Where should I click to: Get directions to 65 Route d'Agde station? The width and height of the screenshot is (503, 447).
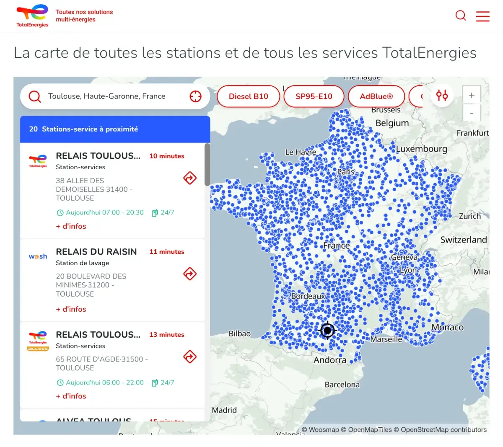point(190,357)
